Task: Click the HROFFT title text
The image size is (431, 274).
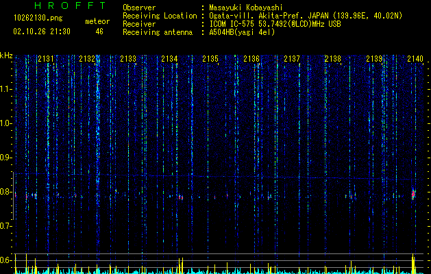Action: (71, 5)
